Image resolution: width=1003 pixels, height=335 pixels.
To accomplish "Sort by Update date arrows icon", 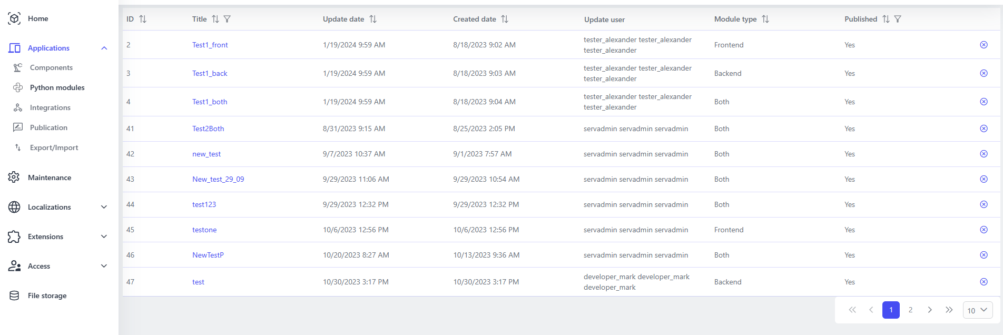I will pos(373,19).
